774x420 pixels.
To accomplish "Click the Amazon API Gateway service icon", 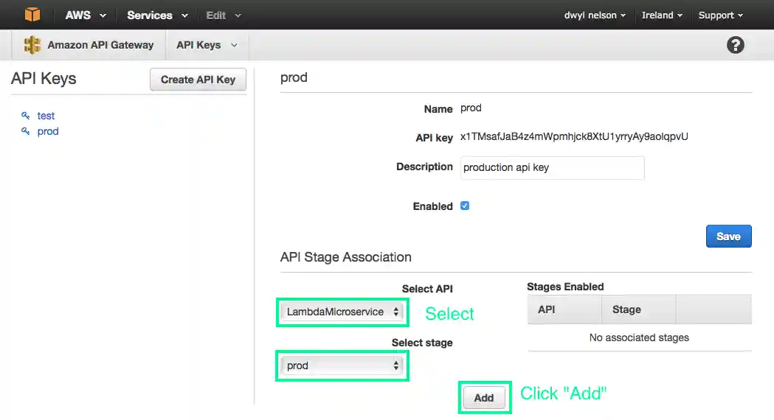I will coord(32,45).
